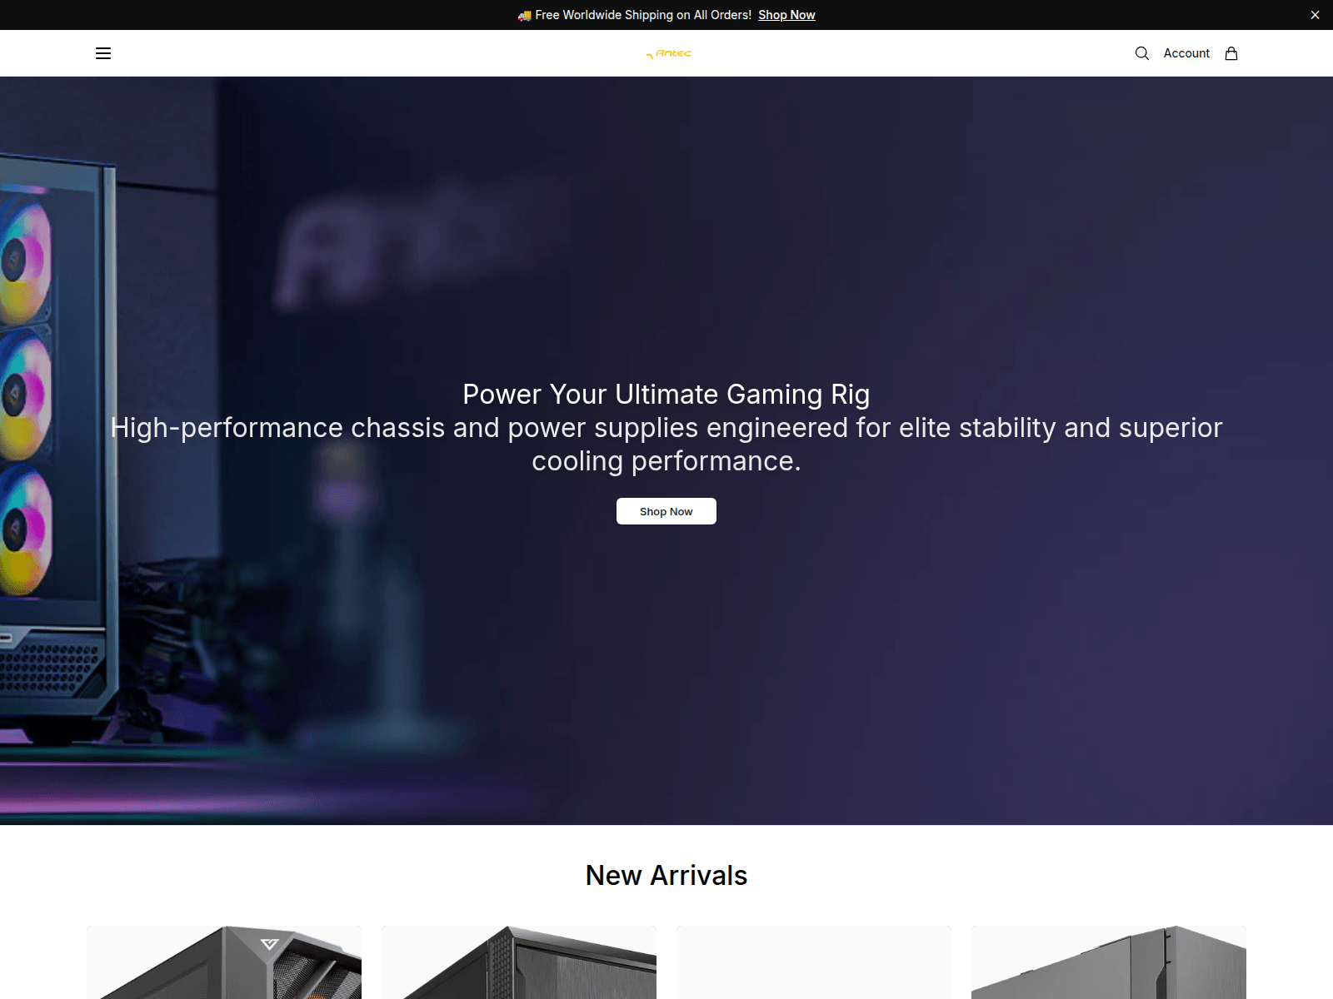The height and width of the screenshot is (999, 1333).
Task: Open the hamburger navigation menu
Action: point(103,53)
